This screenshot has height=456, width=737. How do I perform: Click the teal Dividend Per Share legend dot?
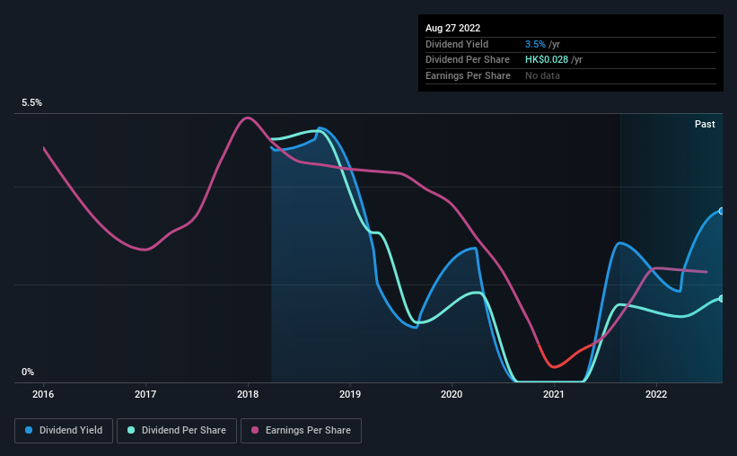pos(131,430)
